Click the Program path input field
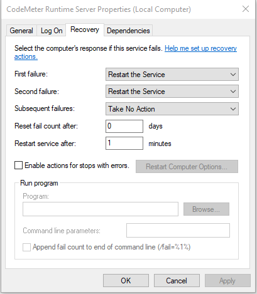 pyautogui.click(x=101, y=209)
